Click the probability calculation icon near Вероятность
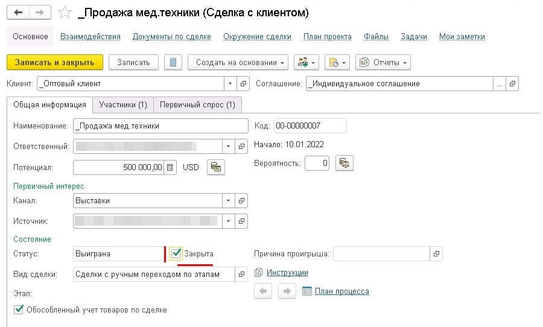The width and height of the screenshot is (543, 327). pyautogui.click(x=345, y=163)
